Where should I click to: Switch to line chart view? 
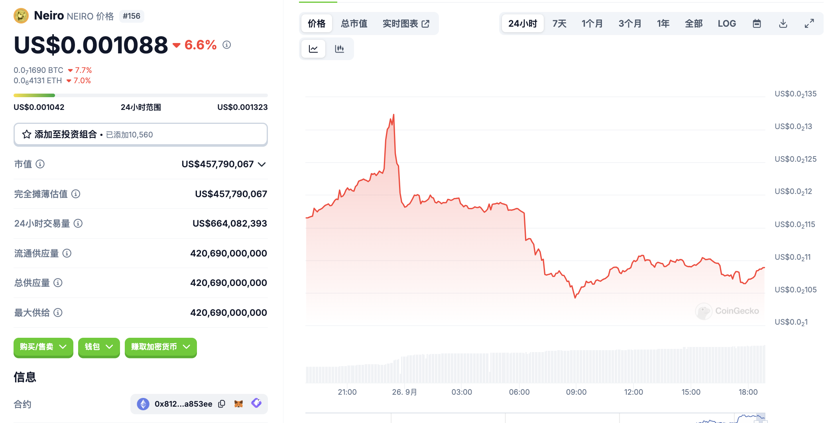point(313,49)
